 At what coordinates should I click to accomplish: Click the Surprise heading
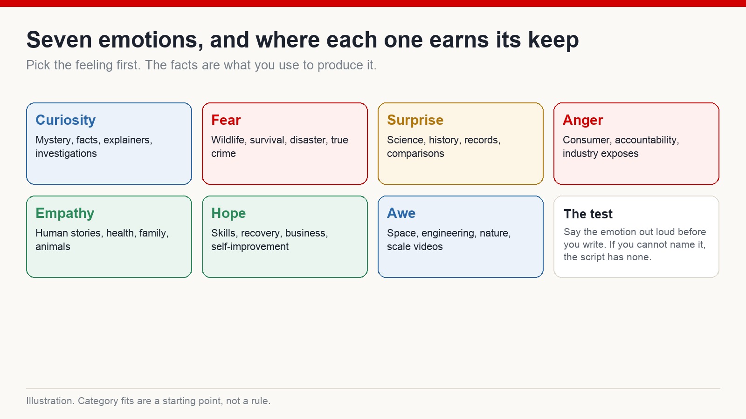click(x=415, y=120)
